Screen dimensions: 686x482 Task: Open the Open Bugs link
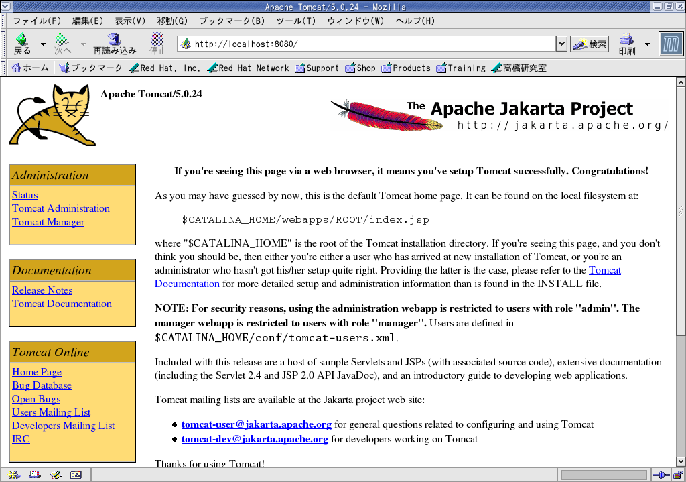36,400
